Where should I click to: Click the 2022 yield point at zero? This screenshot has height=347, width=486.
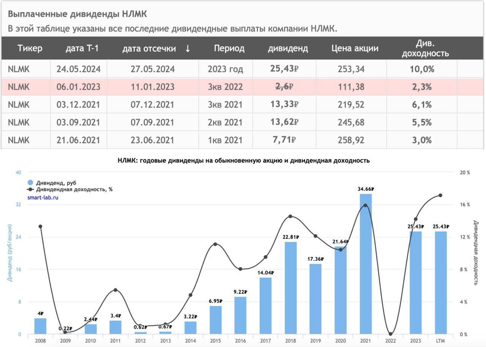point(390,334)
